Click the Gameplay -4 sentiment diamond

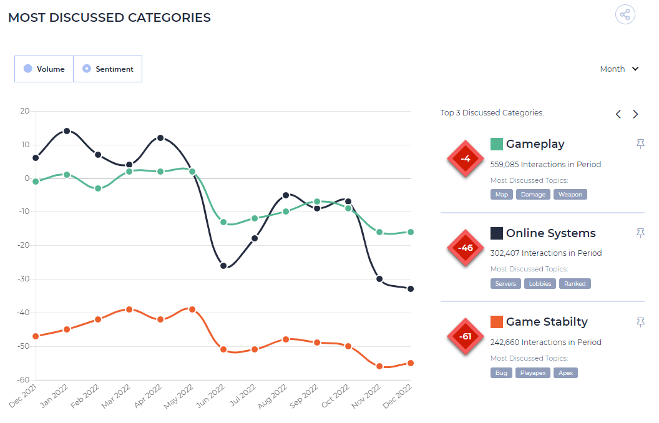466,158
